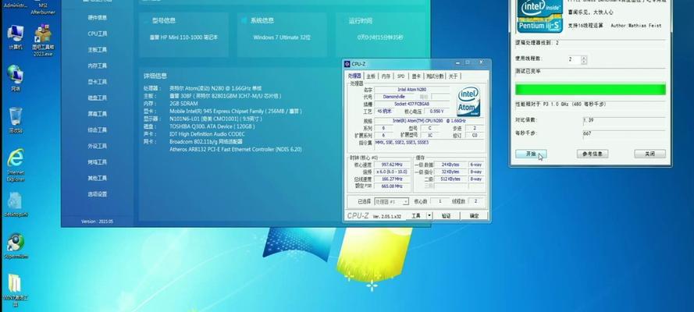
Task: Click the 166.27 MHz bus speed value
Action: coord(391,179)
